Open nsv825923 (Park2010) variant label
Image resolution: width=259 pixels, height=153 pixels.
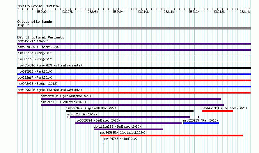click(x=201, y=120)
